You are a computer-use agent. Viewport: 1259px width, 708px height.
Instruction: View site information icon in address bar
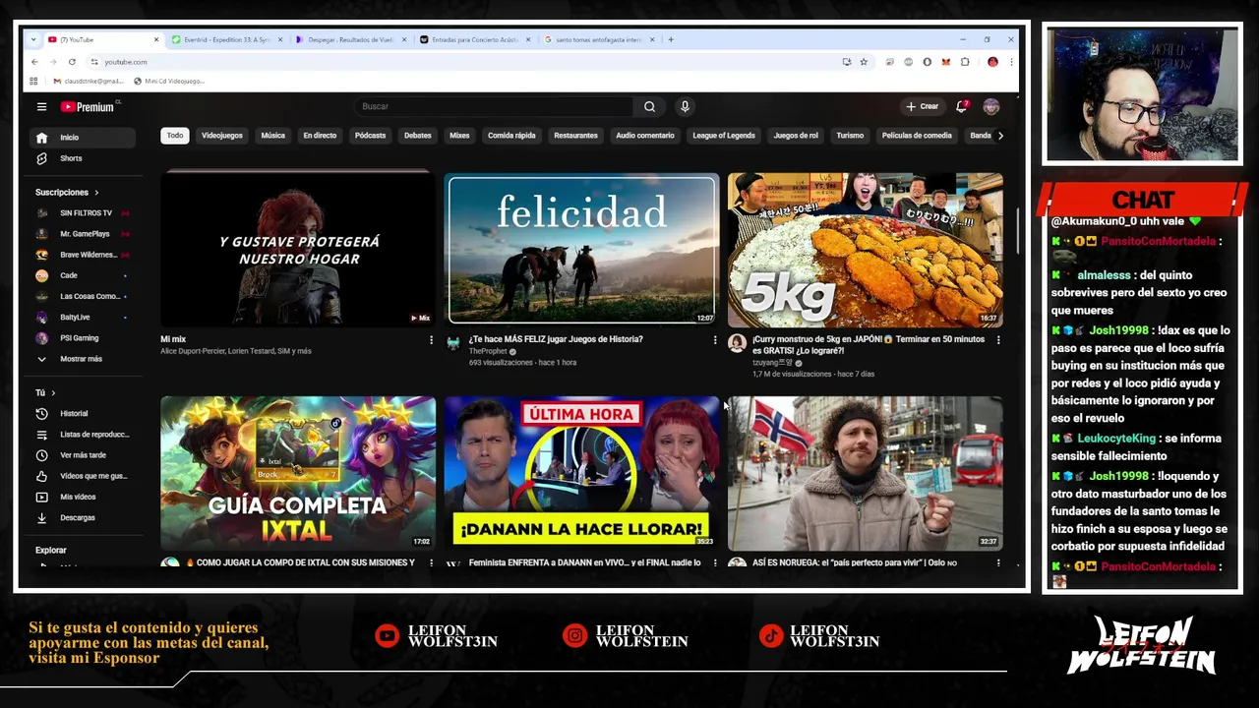tap(94, 62)
